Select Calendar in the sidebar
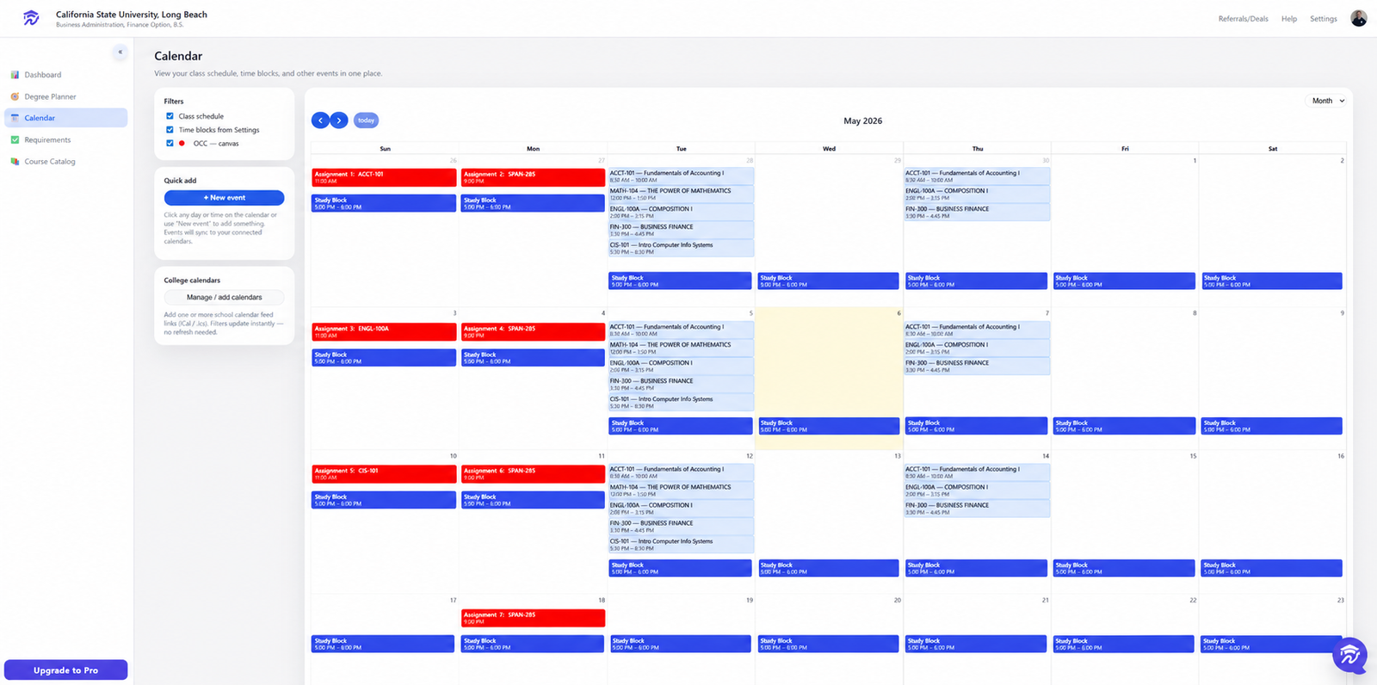The image size is (1377, 685). [65, 118]
